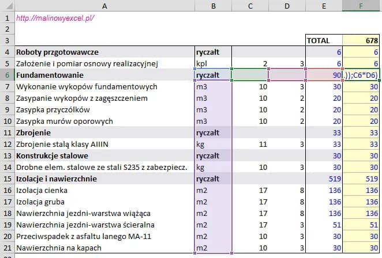Select the total value cell 678
The image size is (382, 258).
[362, 41]
